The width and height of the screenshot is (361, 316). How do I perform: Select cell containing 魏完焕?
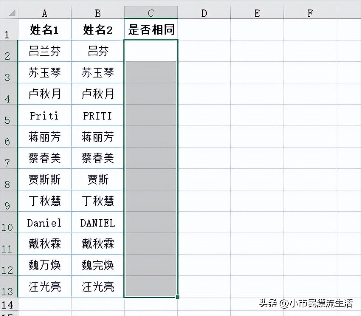97,265
